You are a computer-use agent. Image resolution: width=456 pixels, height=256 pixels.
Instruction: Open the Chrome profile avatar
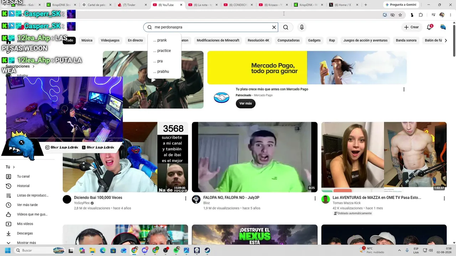click(442, 15)
